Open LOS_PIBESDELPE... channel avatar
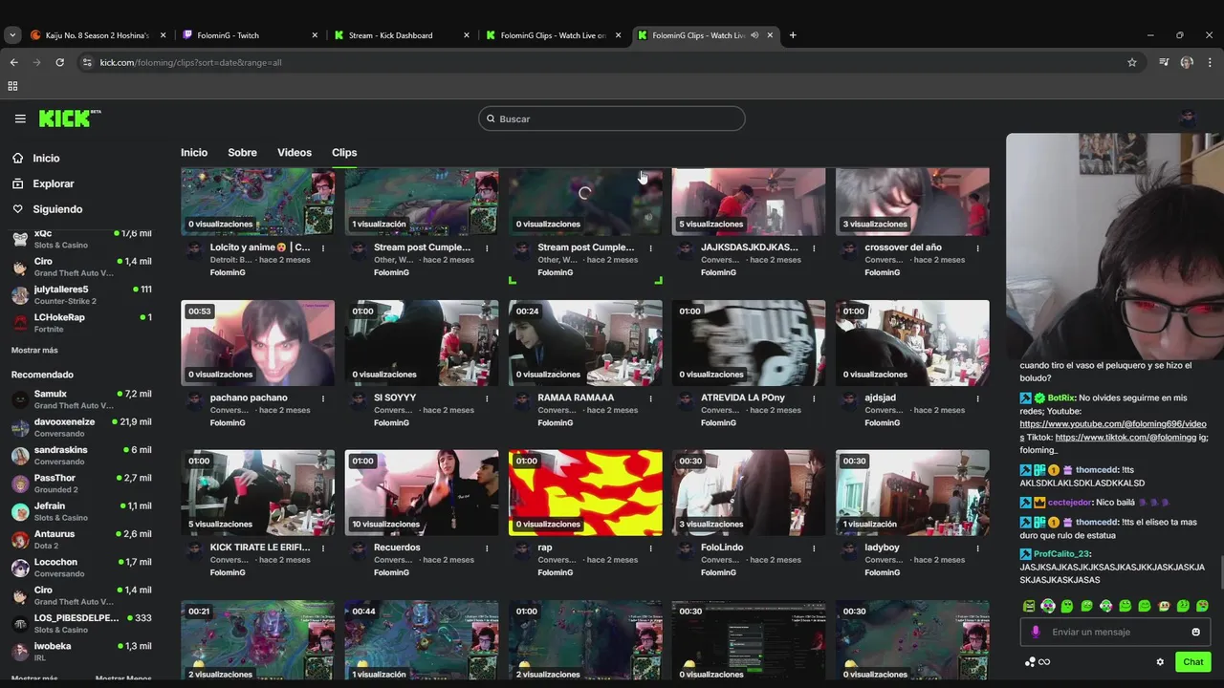1224x688 pixels. [19, 624]
